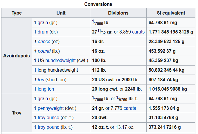Viewport: 198px width, 134px height.
Task: Open the grain link in Avoirdupois section
Action: [x=43, y=23]
